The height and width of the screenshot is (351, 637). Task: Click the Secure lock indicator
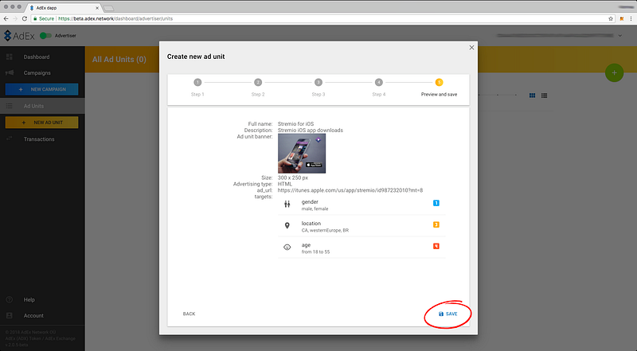pos(44,18)
